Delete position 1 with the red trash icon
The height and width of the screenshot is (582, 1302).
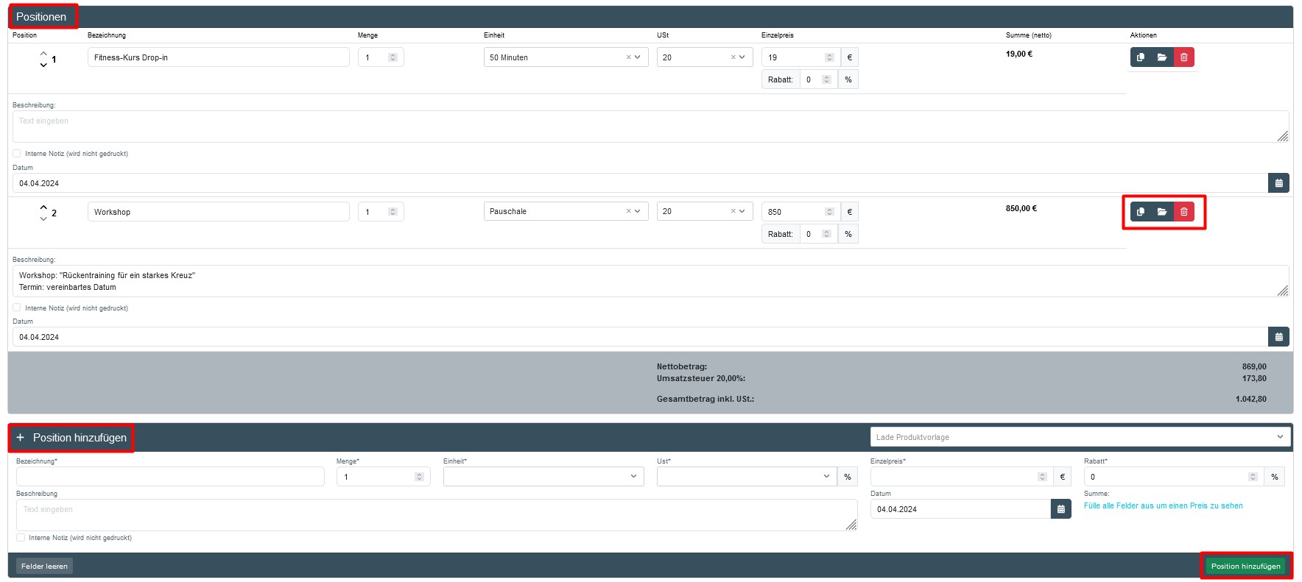[1183, 57]
